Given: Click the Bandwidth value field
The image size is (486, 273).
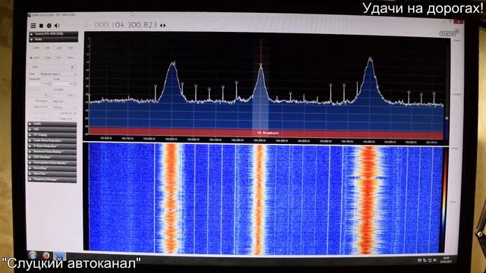Looking at the screenshot, I should point(39,83).
